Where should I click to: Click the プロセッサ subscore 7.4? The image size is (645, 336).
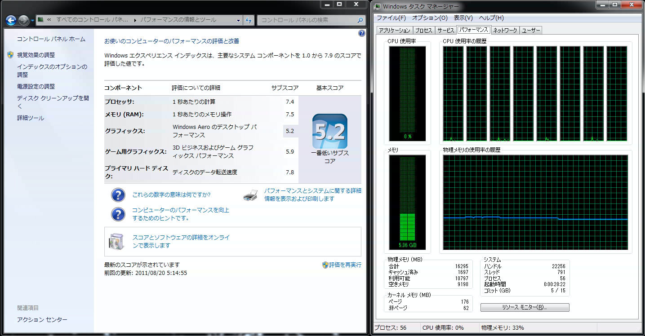click(290, 102)
